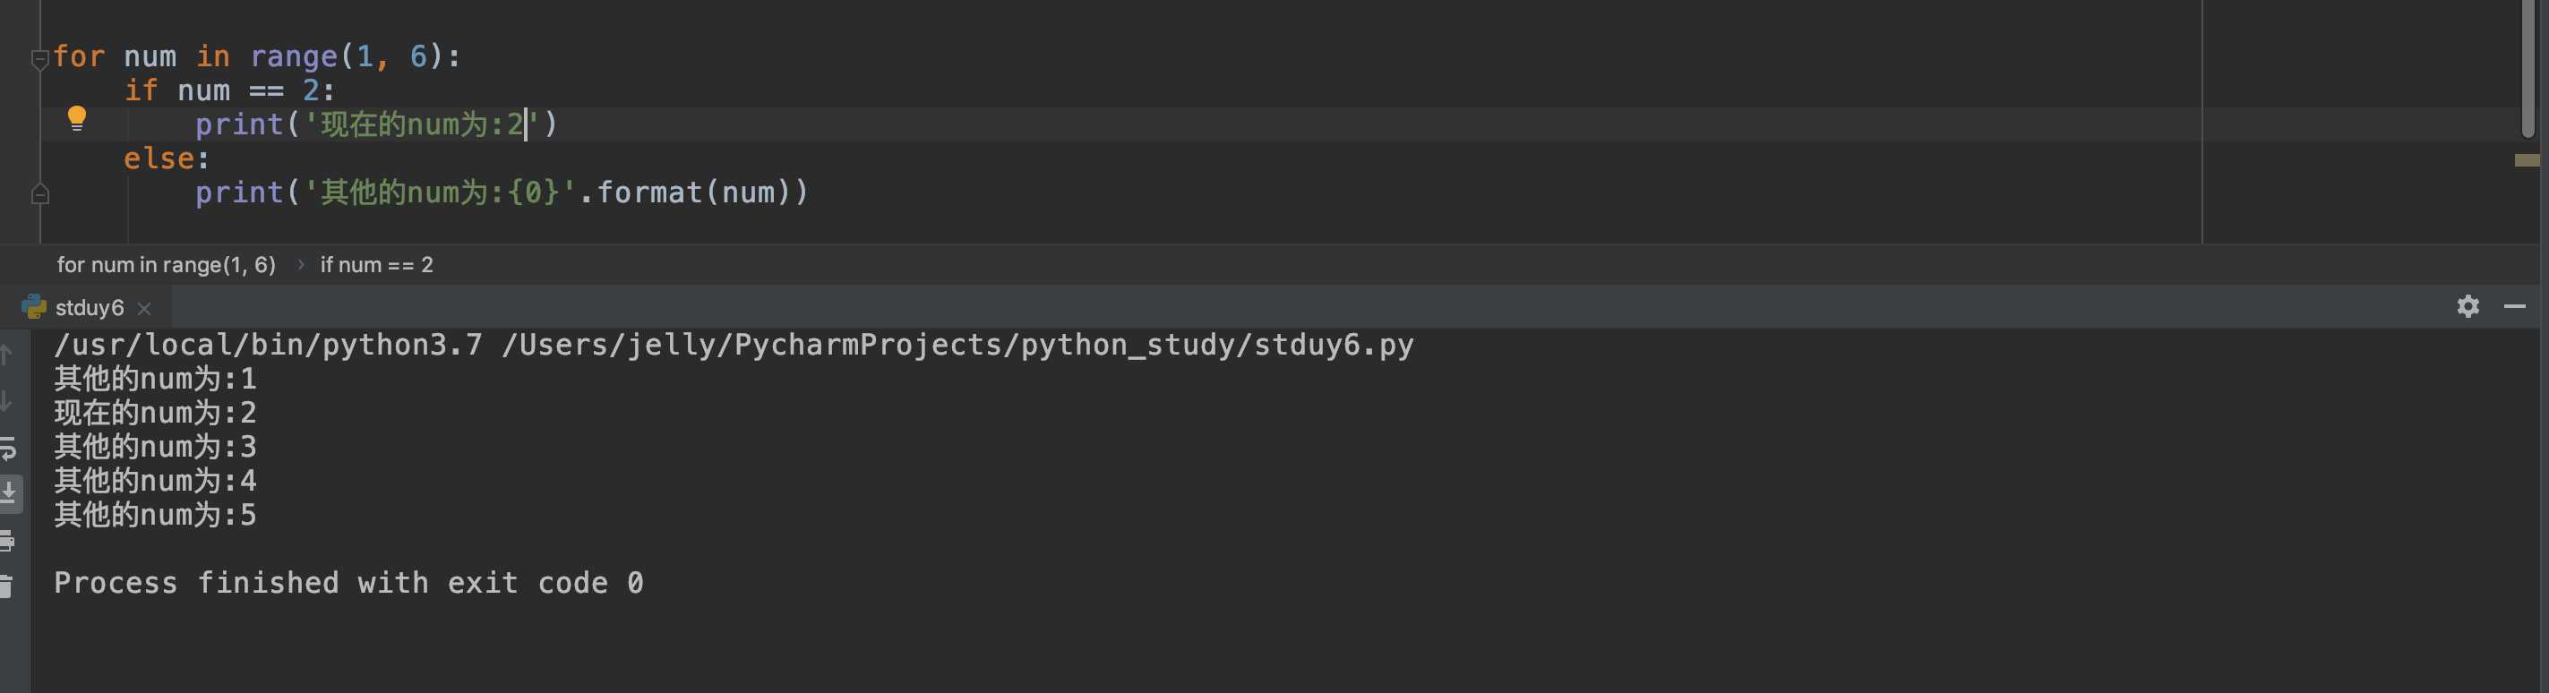Click console output '其他的num为:4'
The height and width of the screenshot is (693, 2549).
pyautogui.click(x=155, y=481)
